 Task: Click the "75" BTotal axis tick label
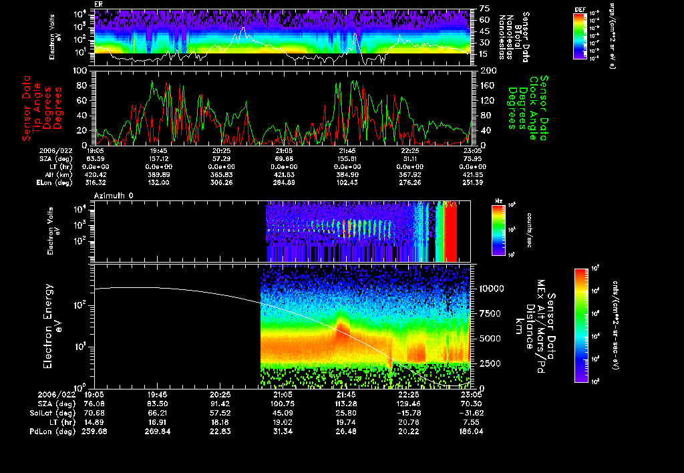[484, 8]
